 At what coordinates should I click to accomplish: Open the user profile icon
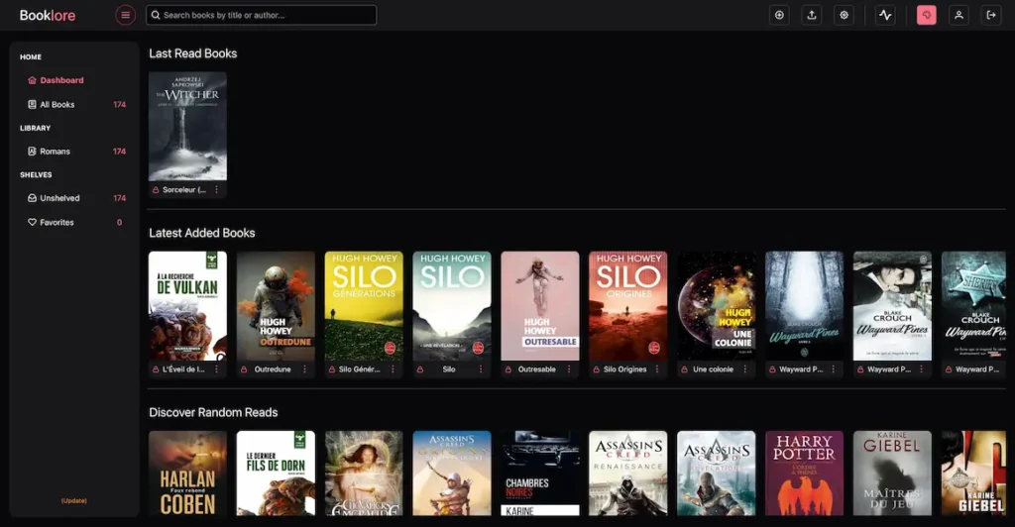(x=959, y=15)
